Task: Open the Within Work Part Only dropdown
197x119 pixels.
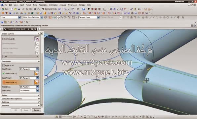Action: click(42, 17)
